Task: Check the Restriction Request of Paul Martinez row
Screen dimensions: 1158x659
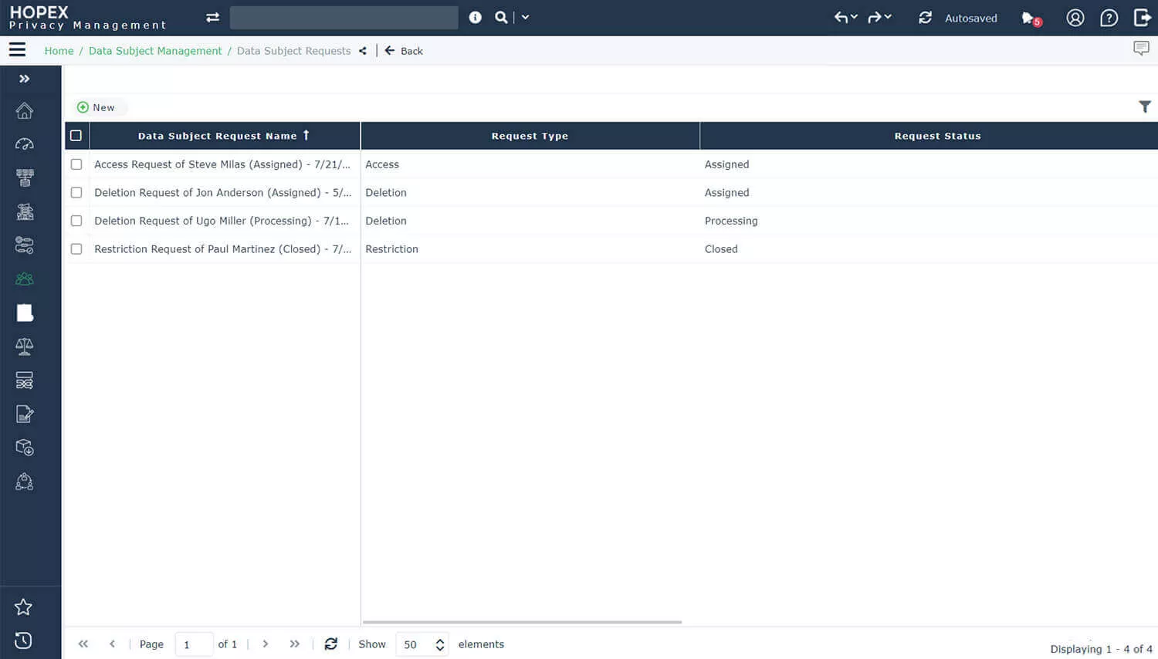Action: 76,249
